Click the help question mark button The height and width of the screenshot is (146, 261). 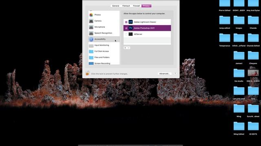pyautogui.click(x=175, y=73)
